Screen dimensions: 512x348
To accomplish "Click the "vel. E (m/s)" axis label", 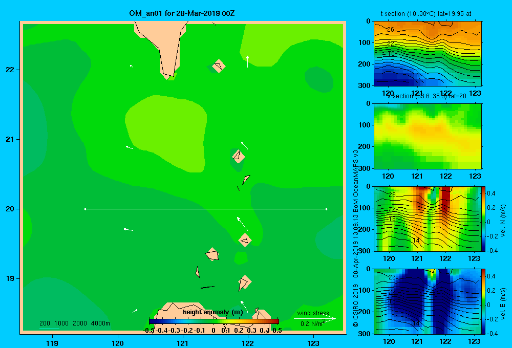I will [x=503, y=303].
